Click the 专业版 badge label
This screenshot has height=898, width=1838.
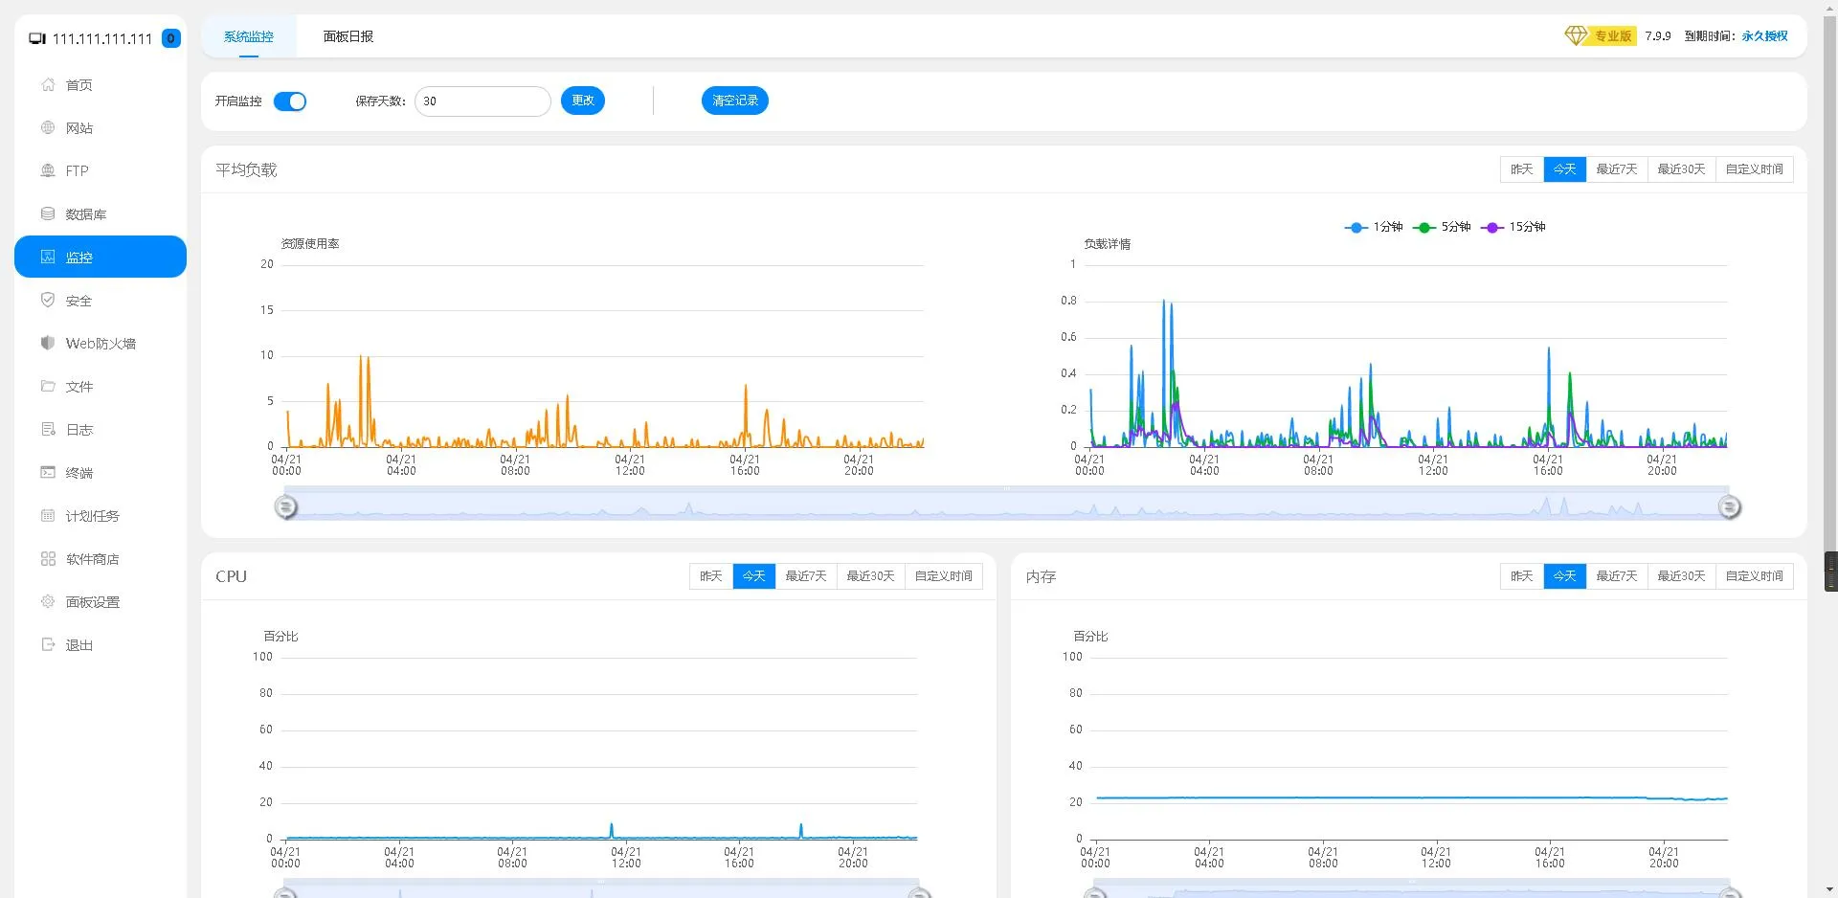click(x=1613, y=36)
